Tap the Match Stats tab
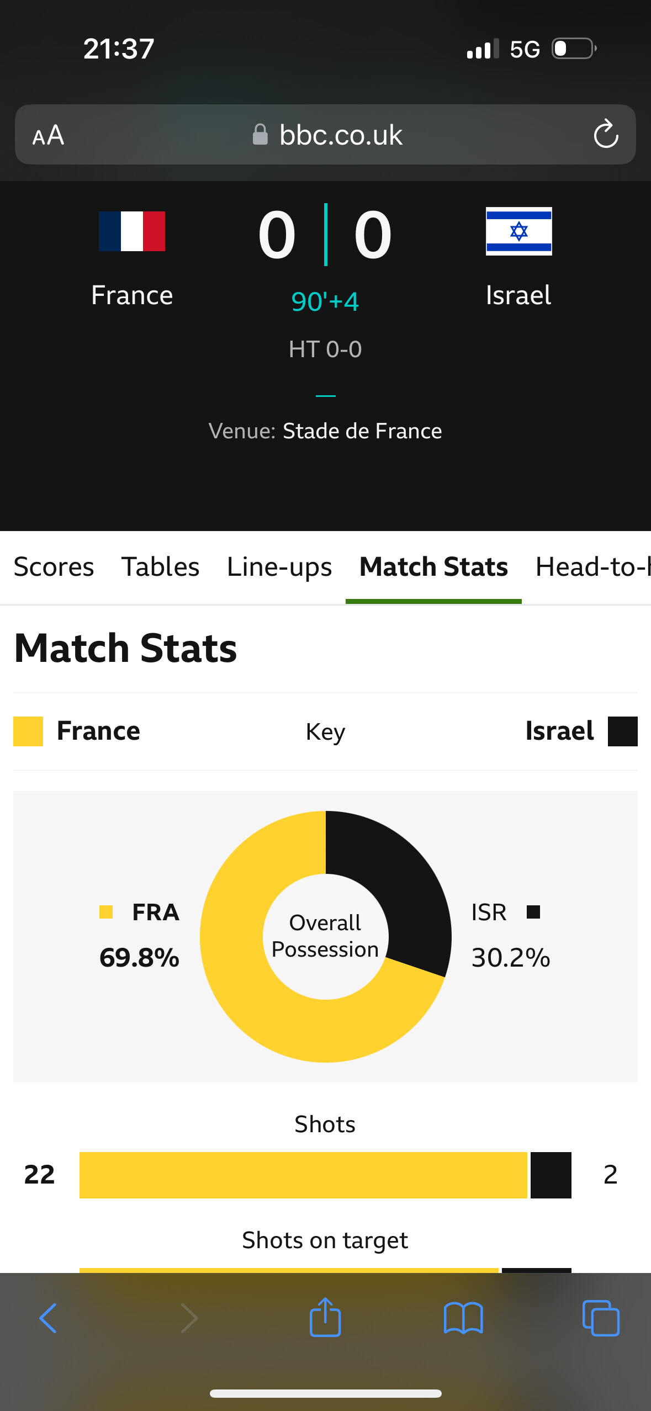Viewport: 651px width, 1411px height. pyautogui.click(x=433, y=567)
